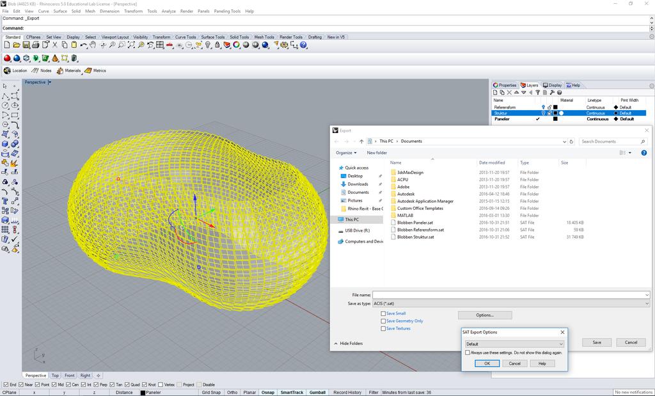Click OK in SAT Export Options dialog
Viewport: 655px width, 396px height.
[487, 363]
